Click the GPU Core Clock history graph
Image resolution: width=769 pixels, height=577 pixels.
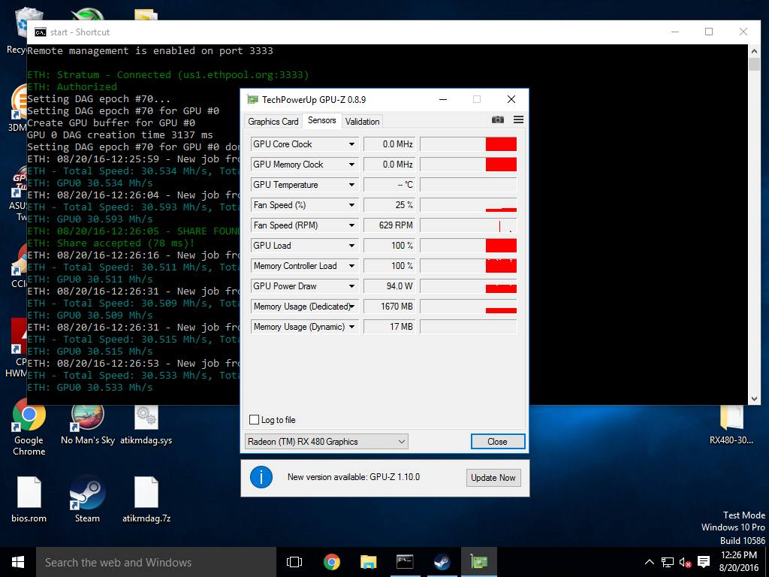point(469,144)
